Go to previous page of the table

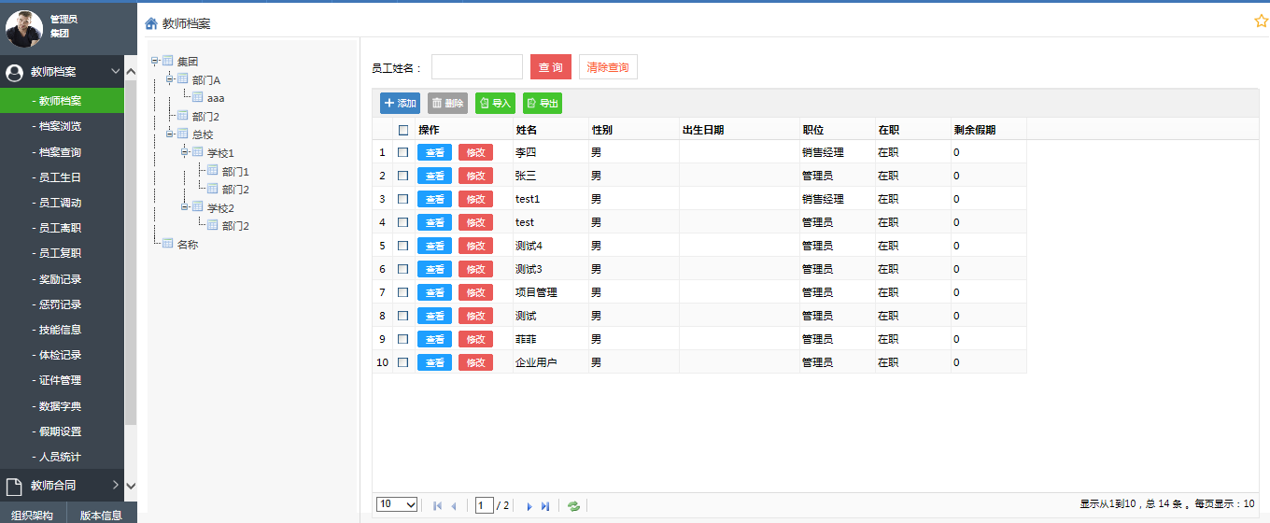click(454, 505)
